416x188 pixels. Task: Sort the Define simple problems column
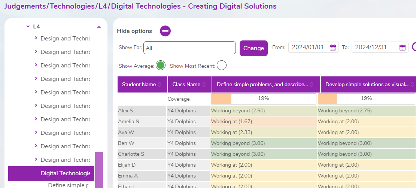point(312,85)
